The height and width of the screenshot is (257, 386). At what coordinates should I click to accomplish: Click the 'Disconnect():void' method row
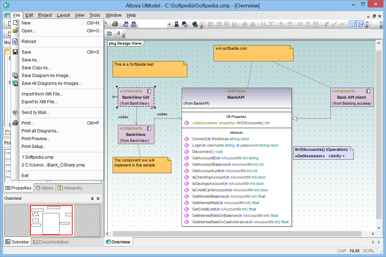coord(207,152)
